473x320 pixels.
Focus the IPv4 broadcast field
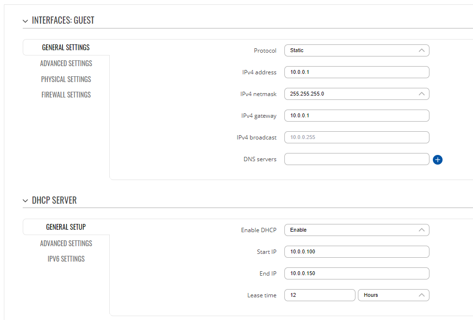pos(356,137)
